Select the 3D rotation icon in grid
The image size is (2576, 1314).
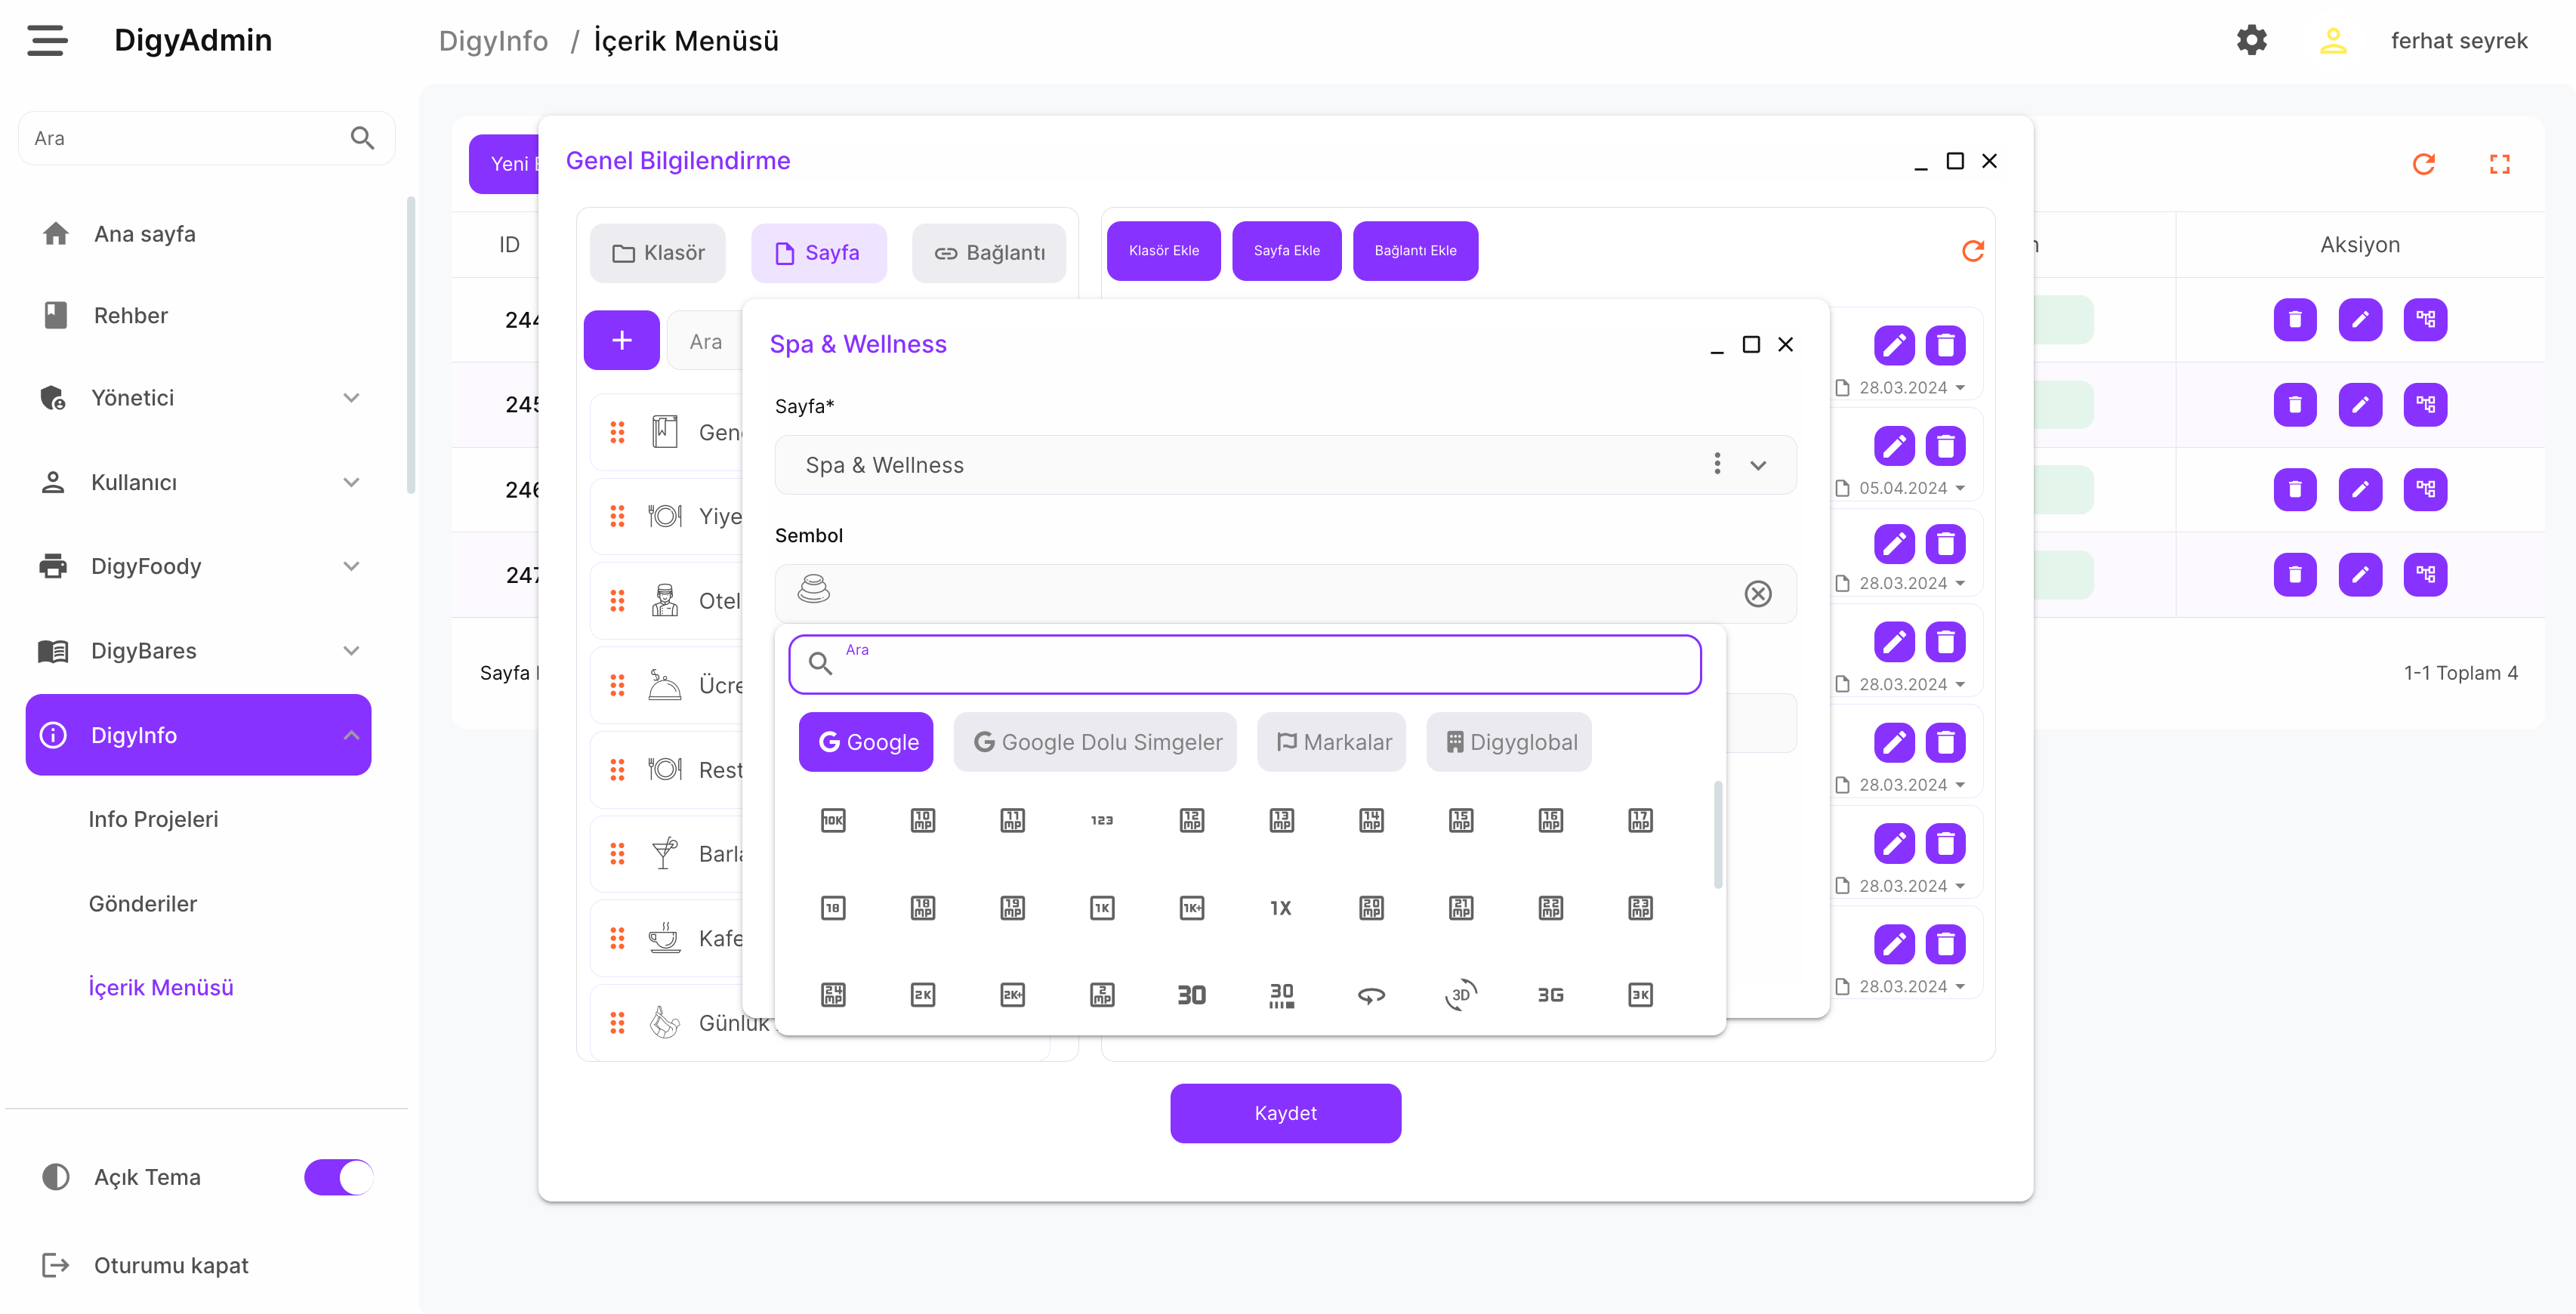[1460, 994]
